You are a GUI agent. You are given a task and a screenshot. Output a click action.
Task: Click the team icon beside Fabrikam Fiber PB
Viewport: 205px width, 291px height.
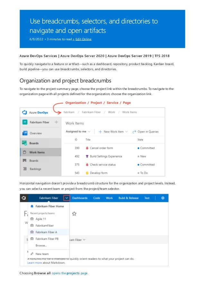pyautogui.click(x=32, y=239)
